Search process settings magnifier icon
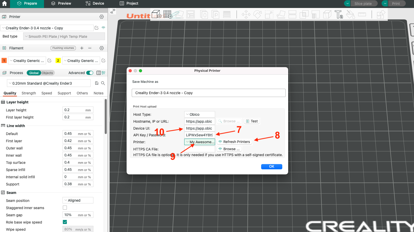 pyautogui.click(x=103, y=83)
